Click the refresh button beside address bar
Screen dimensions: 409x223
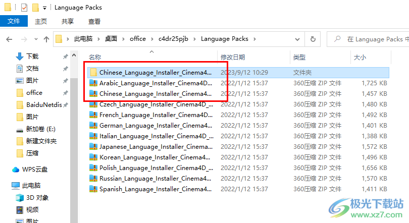[x=313, y=39]
